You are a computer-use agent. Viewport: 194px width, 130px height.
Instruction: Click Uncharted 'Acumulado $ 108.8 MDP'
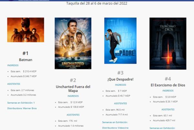point(71,107)
